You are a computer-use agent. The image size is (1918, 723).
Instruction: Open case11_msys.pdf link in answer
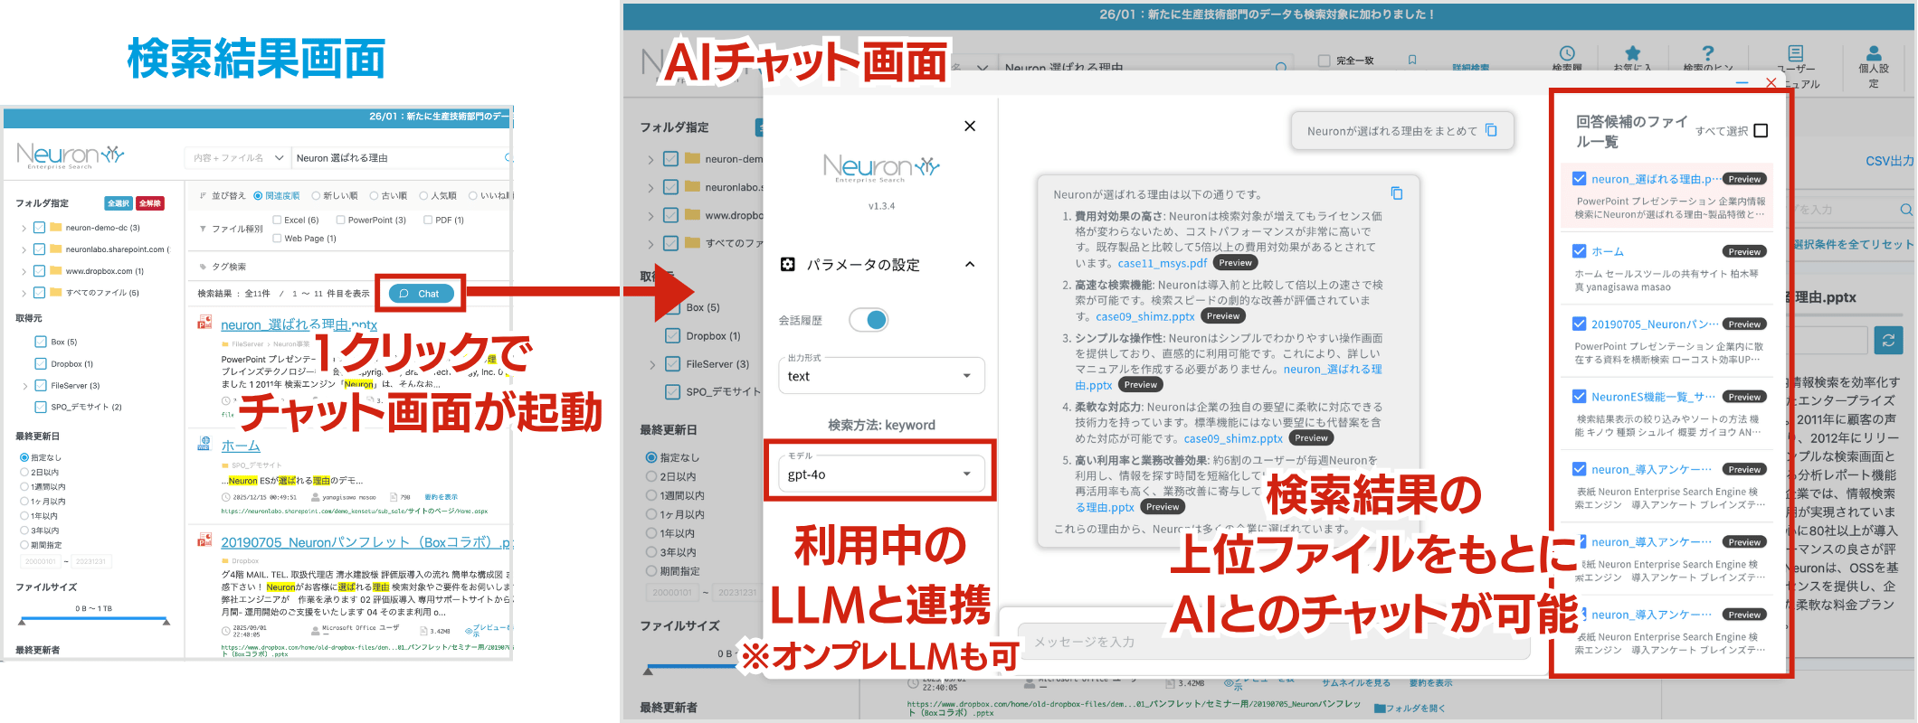coord(1163,263)
